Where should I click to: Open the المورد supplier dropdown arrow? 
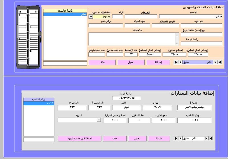99,120
